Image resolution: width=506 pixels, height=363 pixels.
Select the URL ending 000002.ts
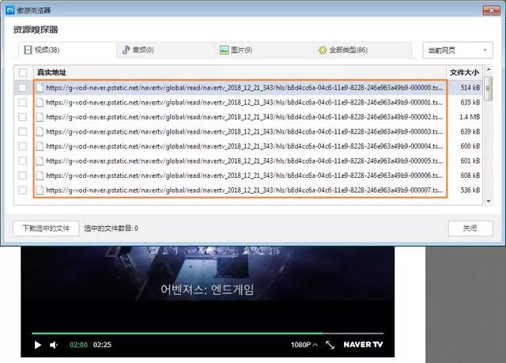click(244, 117)
